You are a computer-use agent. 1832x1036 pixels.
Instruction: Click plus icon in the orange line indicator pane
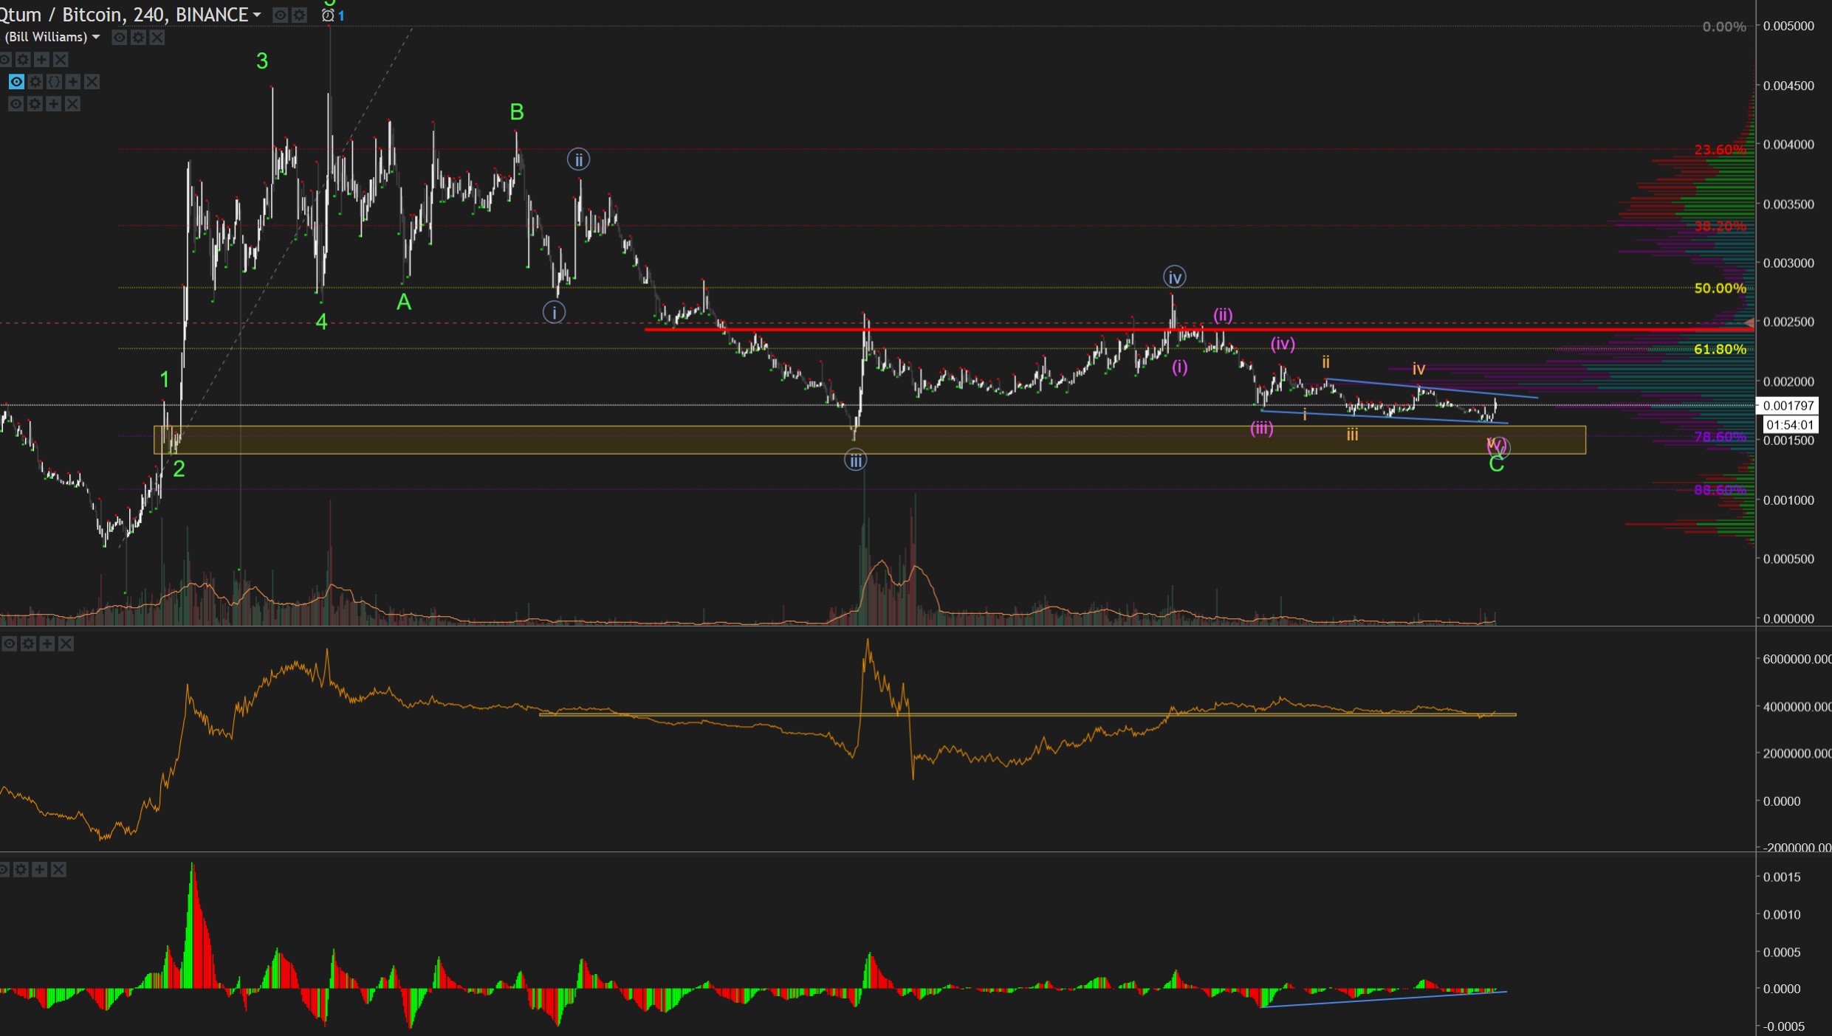pos(47,644)
